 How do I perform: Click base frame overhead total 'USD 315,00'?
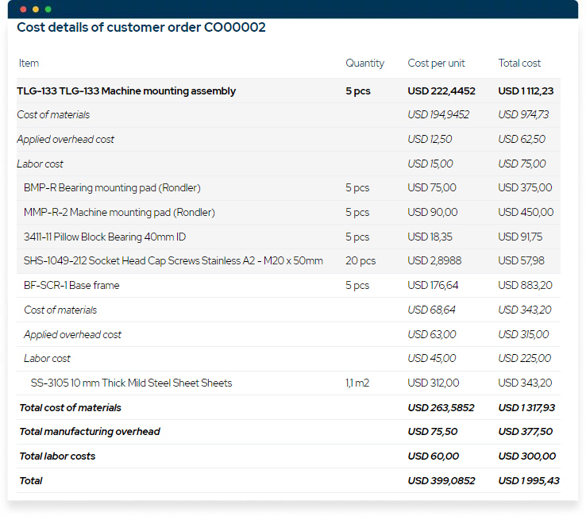click(523, 334)
